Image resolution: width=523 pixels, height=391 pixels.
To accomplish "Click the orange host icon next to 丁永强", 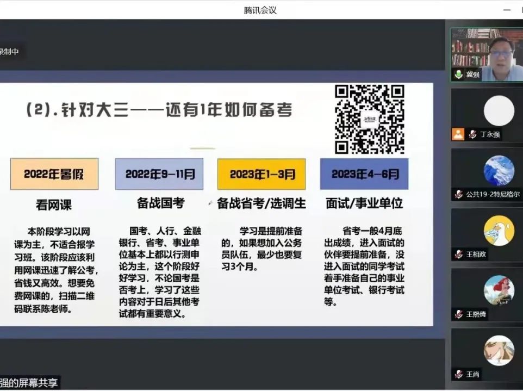I will [458, 134].
